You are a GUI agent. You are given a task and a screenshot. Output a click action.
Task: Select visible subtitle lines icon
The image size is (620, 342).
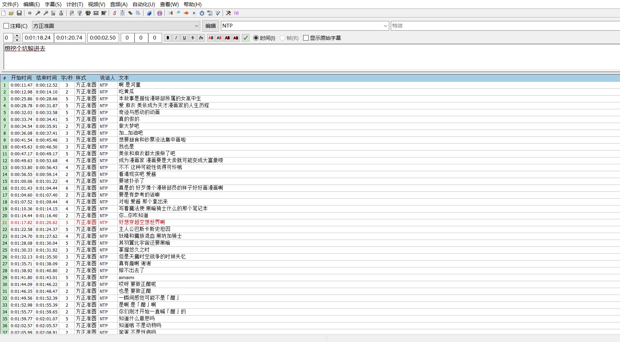tap(88, 13)
